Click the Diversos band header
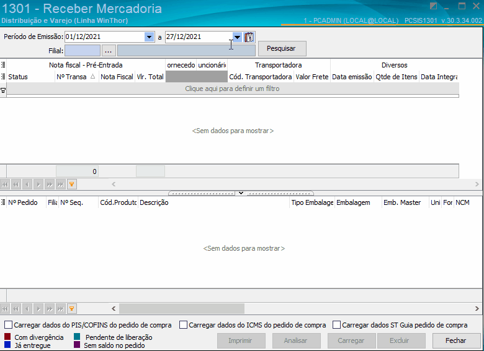Screen dimensions: 484x351 pos(395,65)
